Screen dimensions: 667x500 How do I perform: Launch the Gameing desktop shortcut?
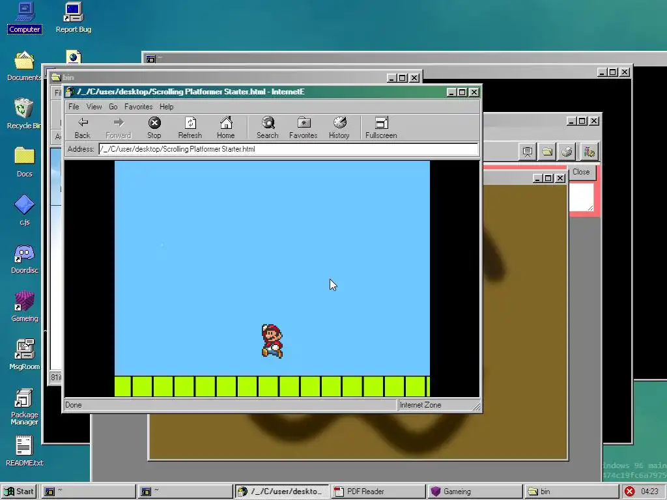(x=24, y=307)
